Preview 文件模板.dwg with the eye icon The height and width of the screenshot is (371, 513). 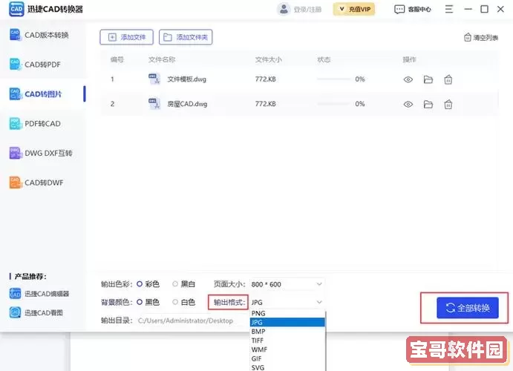point(408,79)
